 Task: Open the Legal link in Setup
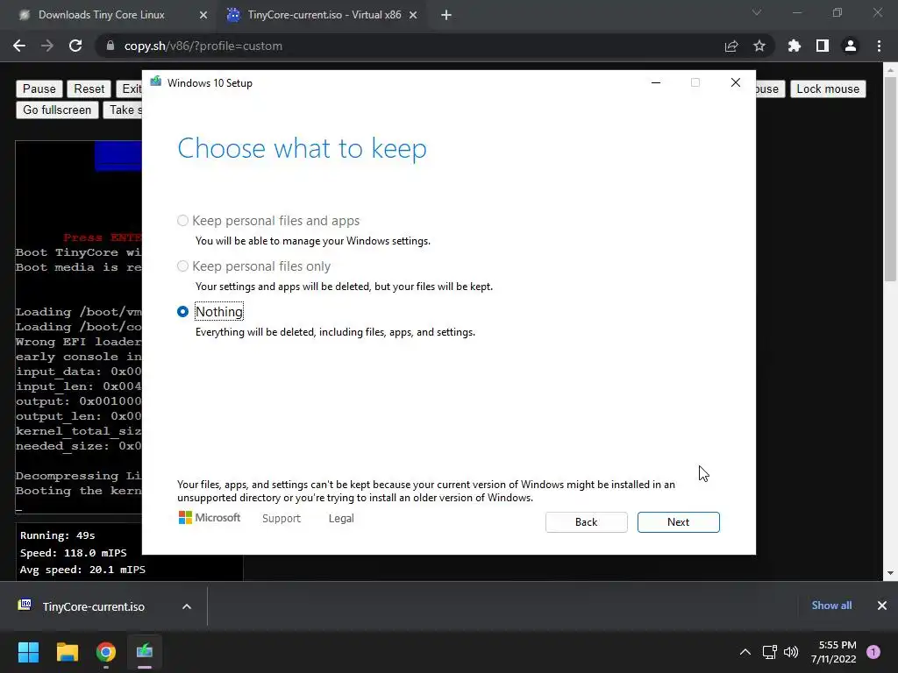(341, 519)
